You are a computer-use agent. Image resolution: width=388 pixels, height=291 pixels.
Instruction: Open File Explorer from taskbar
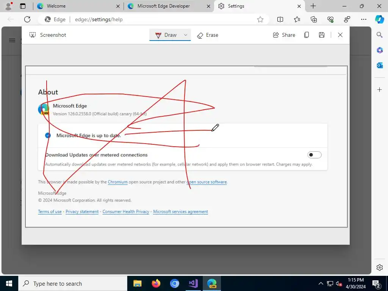pyautogui.click(x=137, y=283)
